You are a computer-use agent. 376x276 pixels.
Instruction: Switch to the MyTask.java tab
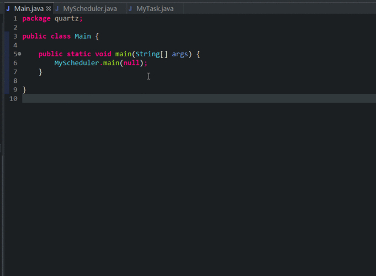155,9
